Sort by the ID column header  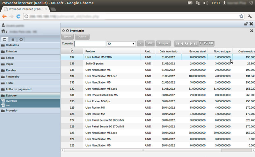tap(72, 51)
